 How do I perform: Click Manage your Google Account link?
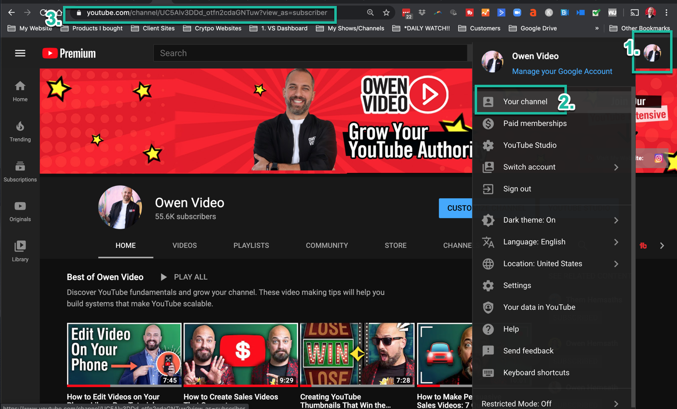pyautogui.click(x=562, y=71)
